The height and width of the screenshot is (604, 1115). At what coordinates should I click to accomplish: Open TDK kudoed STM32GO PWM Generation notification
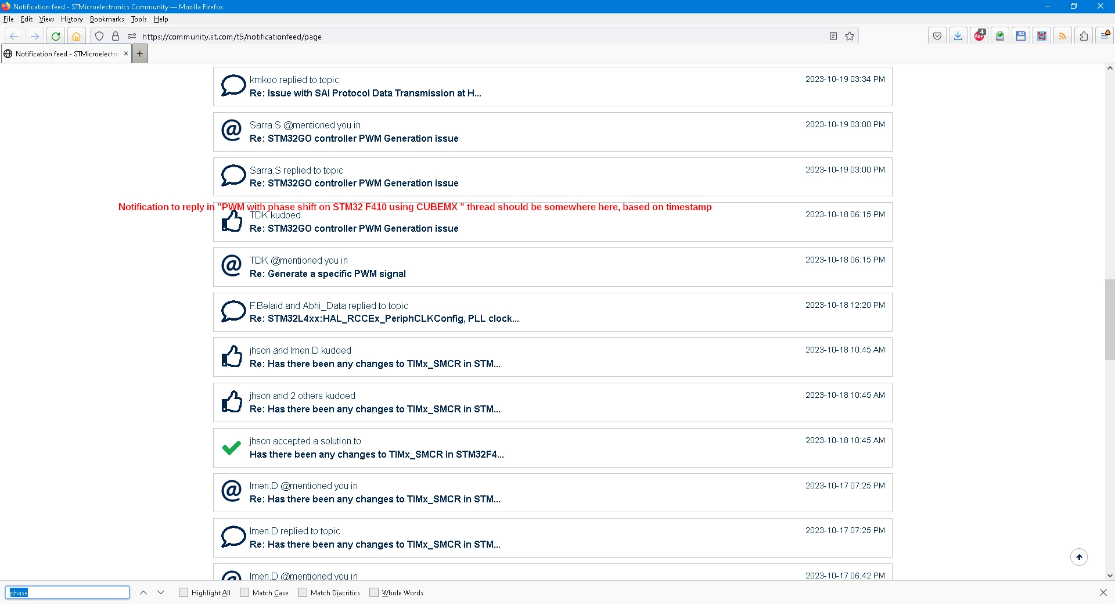(x=553, y=222)
